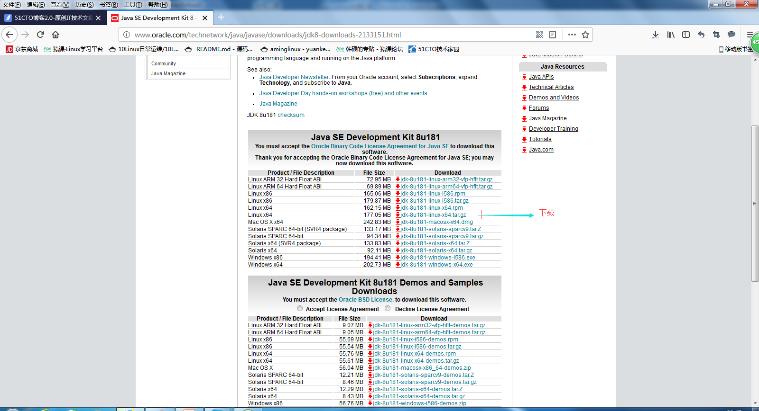Open the 文件(F) menu
Viewport: 759px width, 411px height.
pos(12,5)
